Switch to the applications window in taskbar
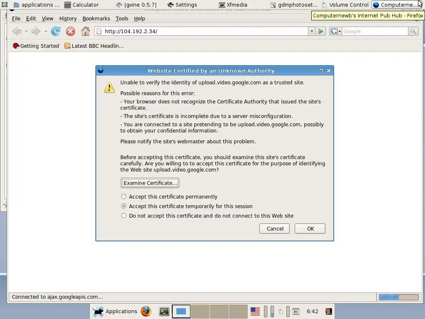The height and width of the screenshot is (319, 425). point(37,5)
